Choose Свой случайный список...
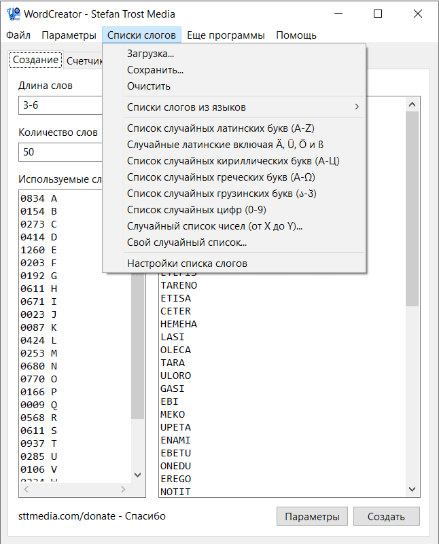 tap(234, 242)
